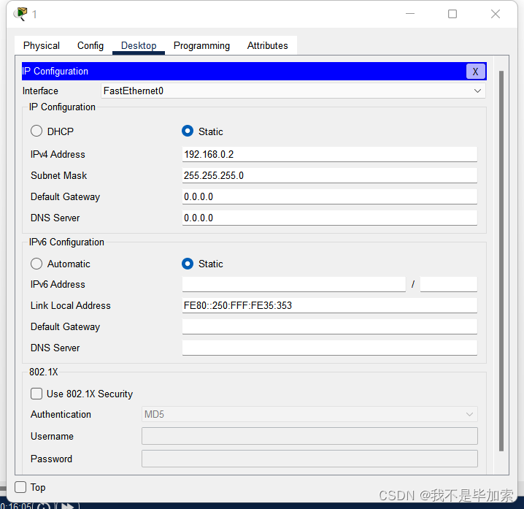Viewport: 524px width, 509px height.
Task: Tick the Top checkbox
Action: 20,487
